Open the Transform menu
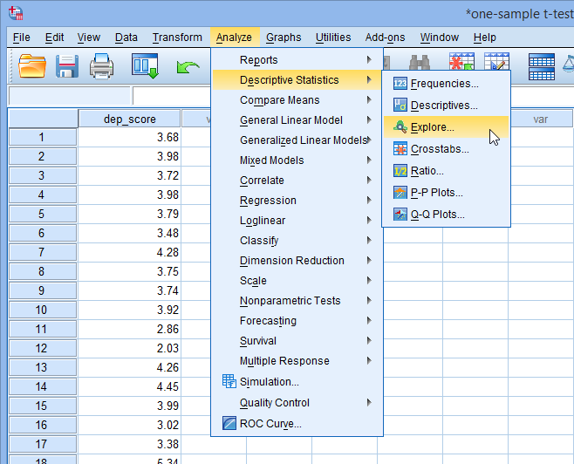This screenshot has height=464, width=574. tap(177, 38)
